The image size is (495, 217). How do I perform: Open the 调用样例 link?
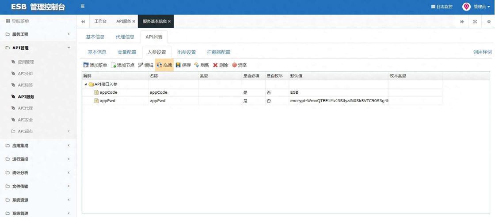482,52
